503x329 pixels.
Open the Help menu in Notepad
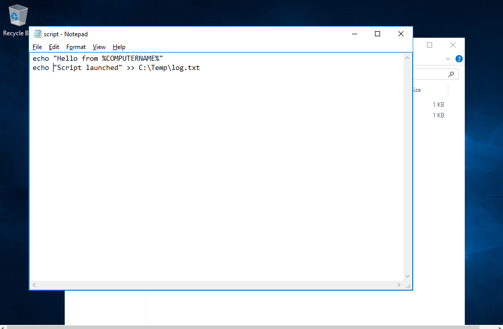(x=119, y=47)
